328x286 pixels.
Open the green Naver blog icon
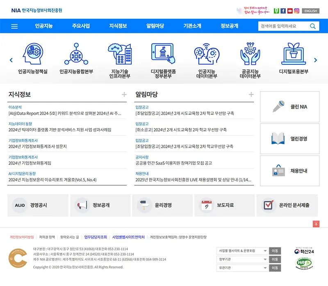276,11
